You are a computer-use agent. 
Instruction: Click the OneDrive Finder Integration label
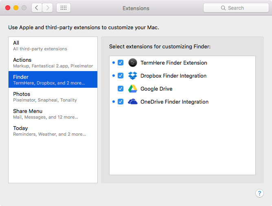pyautogui.click(x=174, y=102)
